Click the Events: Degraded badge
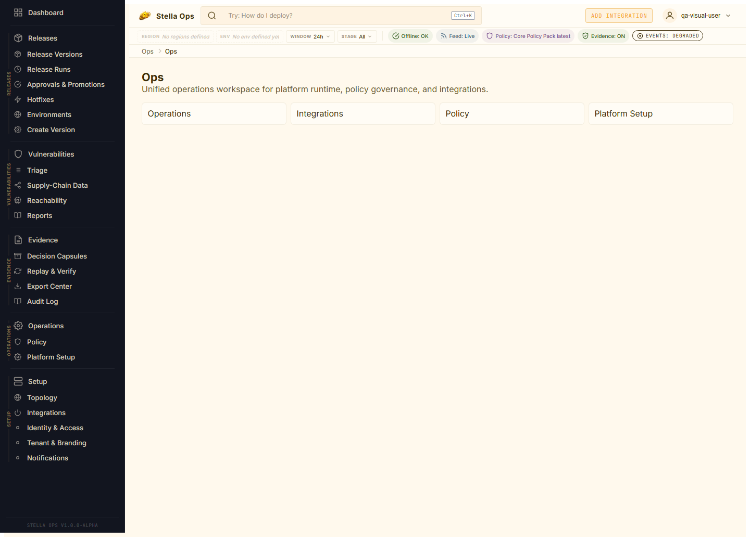 click(668, 36)
